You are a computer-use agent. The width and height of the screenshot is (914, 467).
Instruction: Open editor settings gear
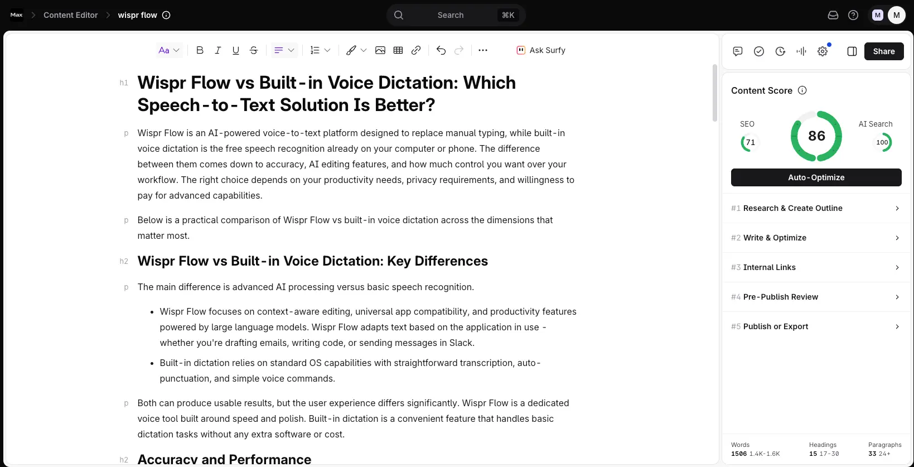[823, 51]
